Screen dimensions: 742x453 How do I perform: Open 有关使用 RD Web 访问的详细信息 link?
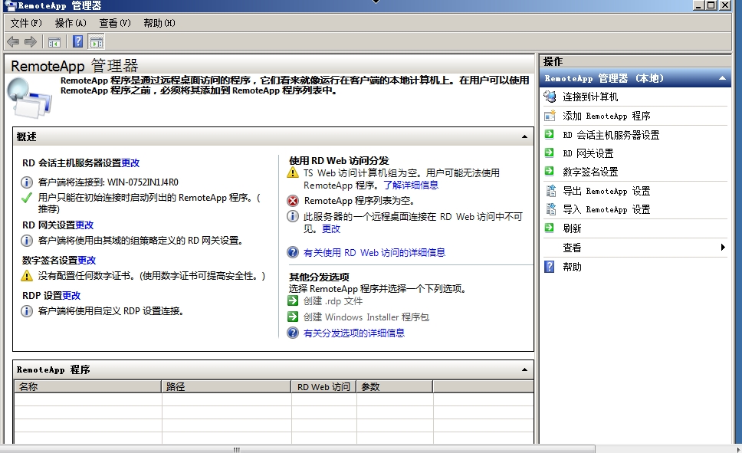point(374,252)
